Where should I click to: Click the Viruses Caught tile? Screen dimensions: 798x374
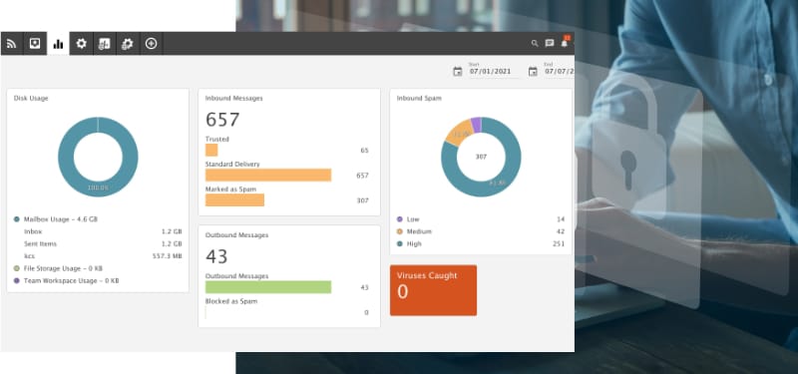(433, 290)
